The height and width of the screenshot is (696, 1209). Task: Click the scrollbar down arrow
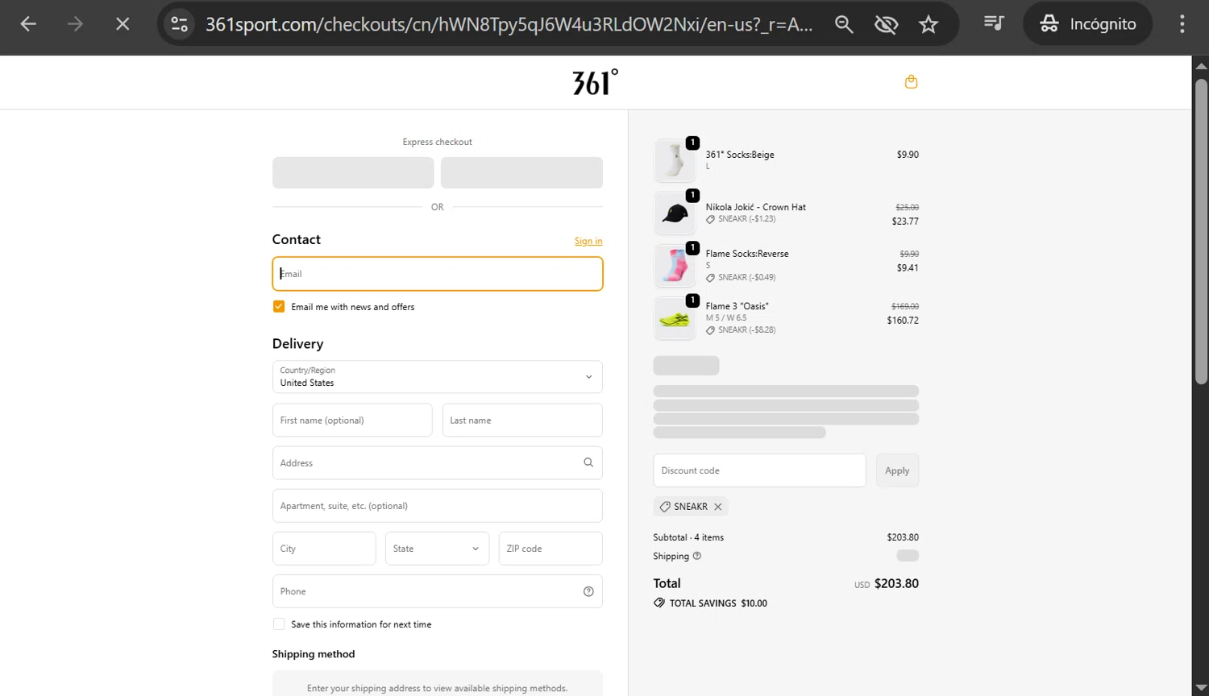(1201, 689)
